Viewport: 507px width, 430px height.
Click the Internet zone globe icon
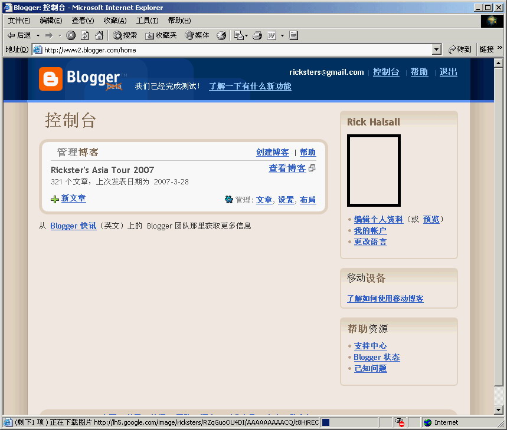tap(427, 422)
